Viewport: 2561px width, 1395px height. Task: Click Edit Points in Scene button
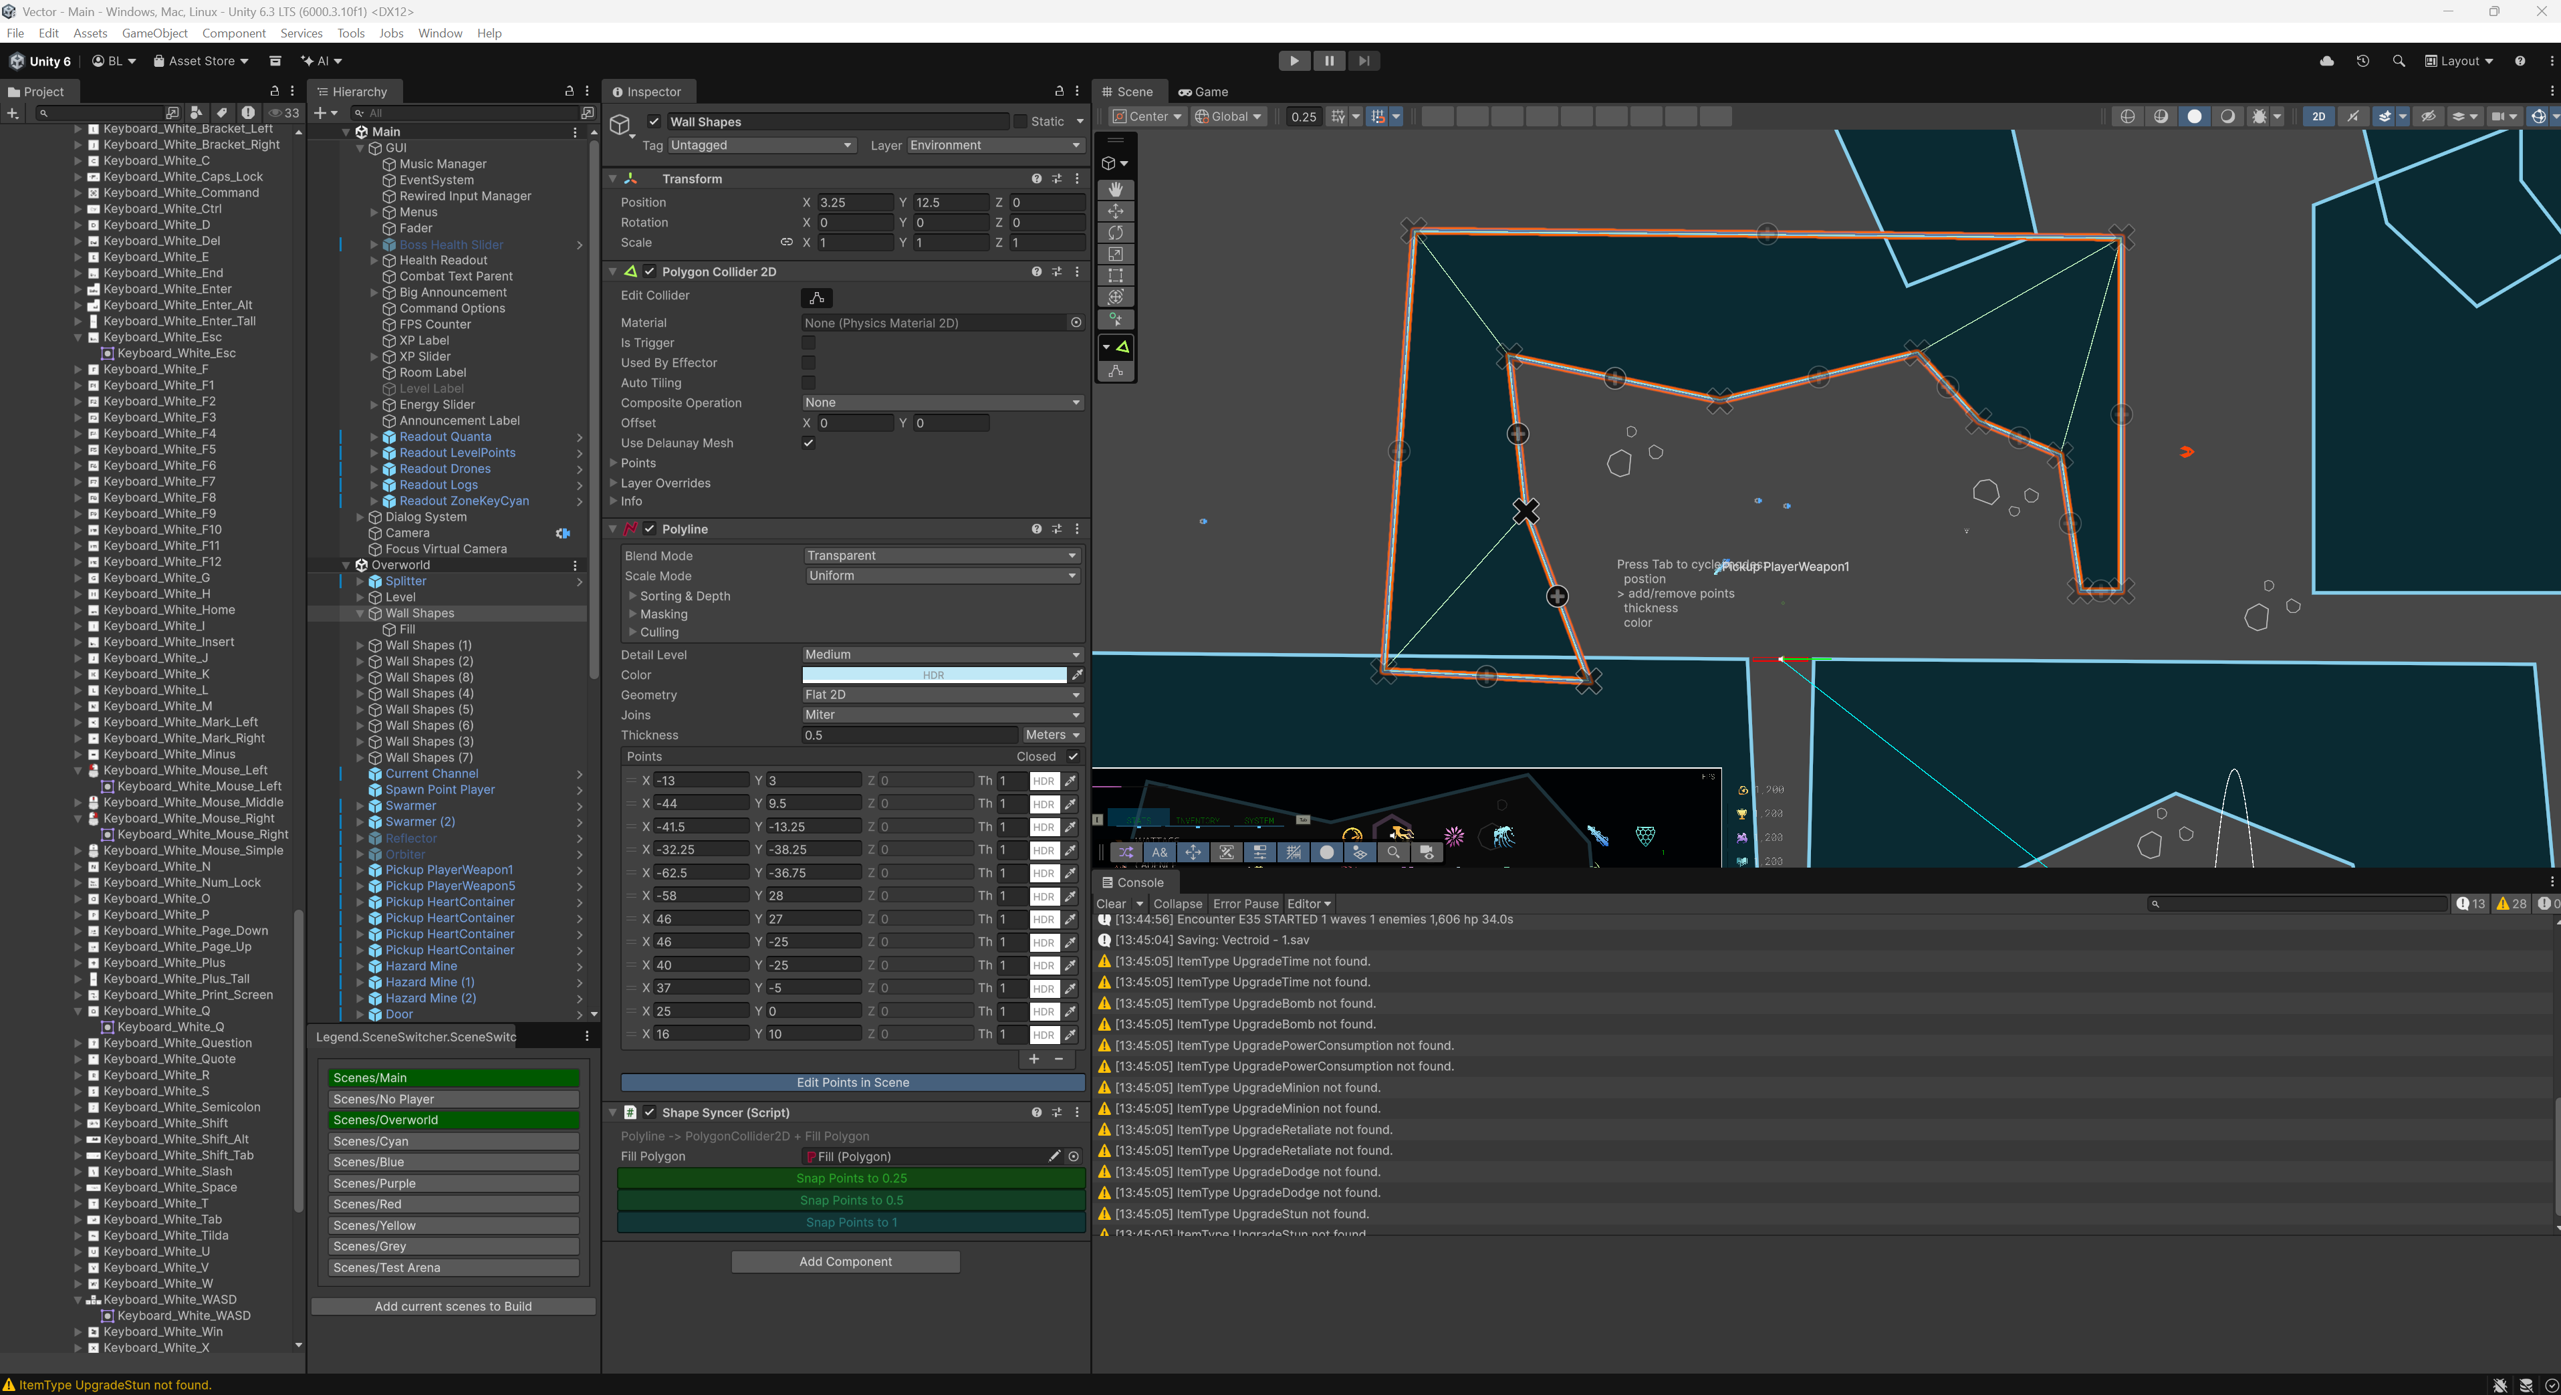[x=852, y=1083]
